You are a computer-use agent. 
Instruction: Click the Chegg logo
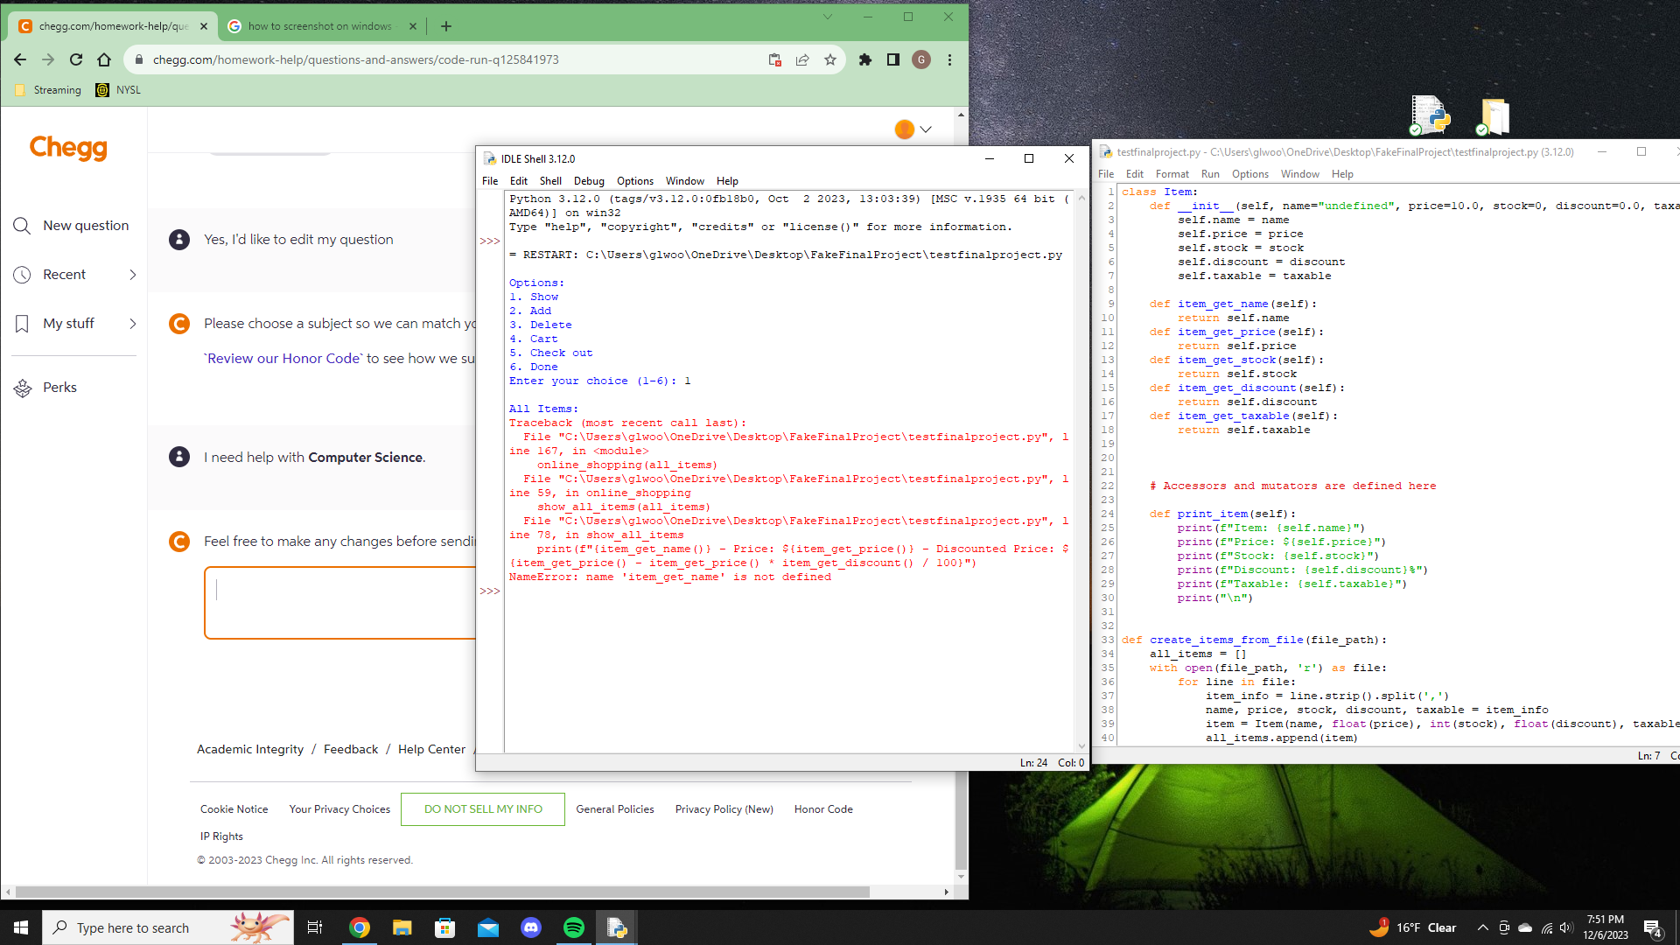[68, 148]
